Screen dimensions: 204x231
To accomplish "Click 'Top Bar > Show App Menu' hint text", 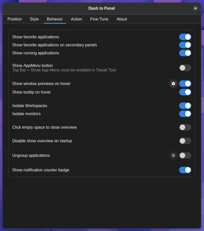I will click(x=64, y=70).
